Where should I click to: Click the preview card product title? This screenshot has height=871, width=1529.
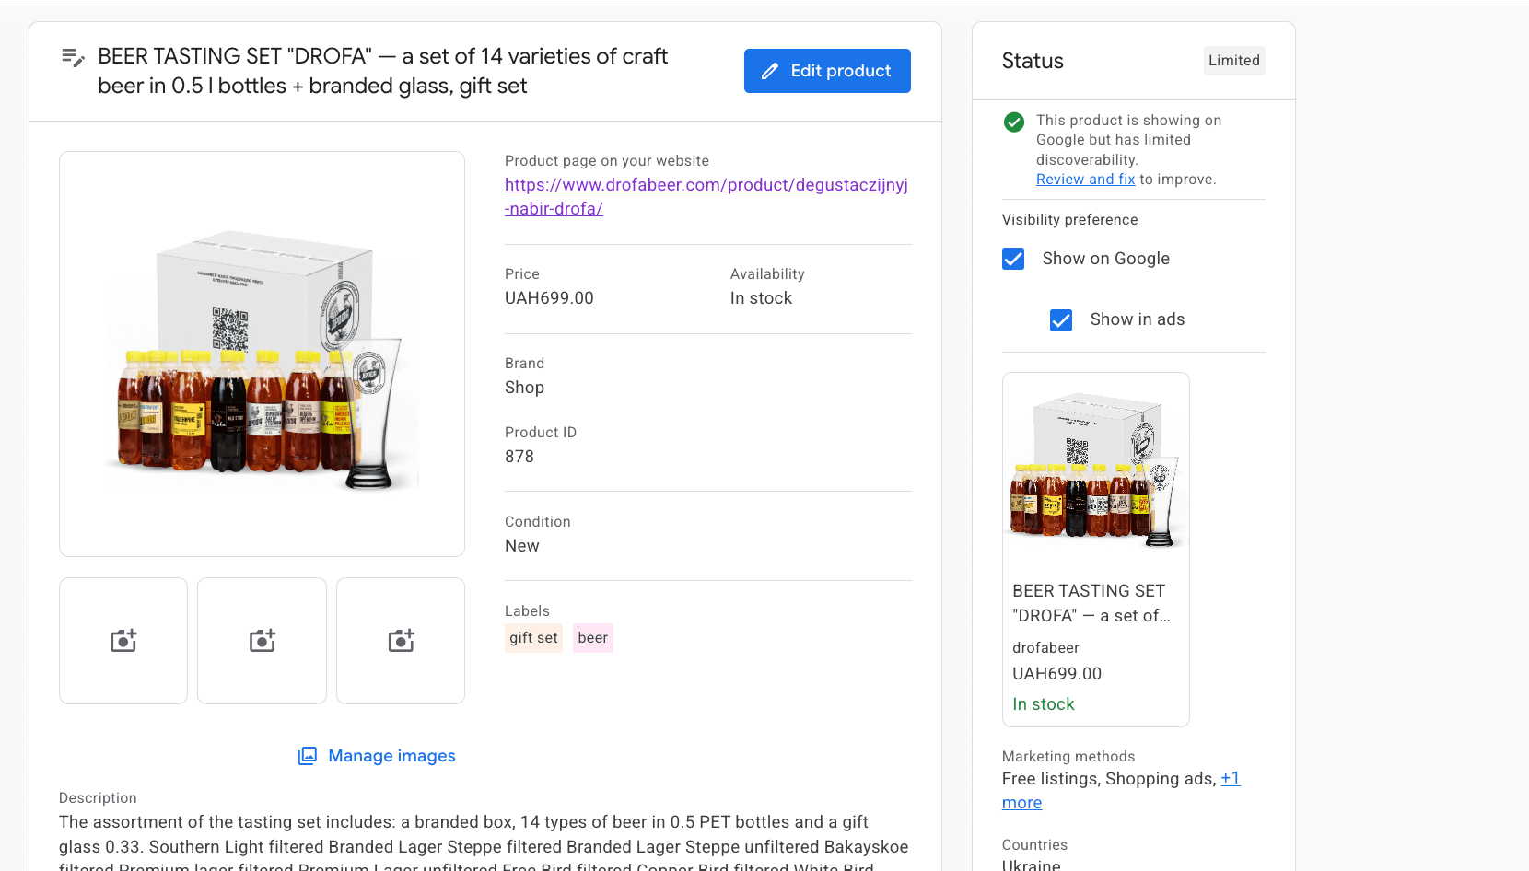(x=1091, y=603)
